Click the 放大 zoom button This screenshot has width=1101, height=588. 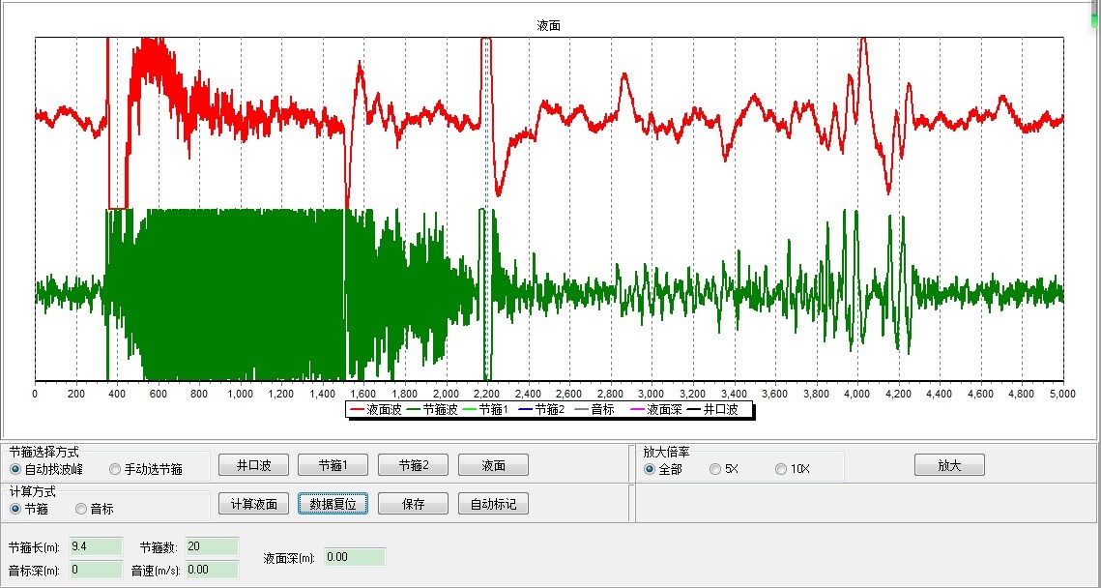949,465
